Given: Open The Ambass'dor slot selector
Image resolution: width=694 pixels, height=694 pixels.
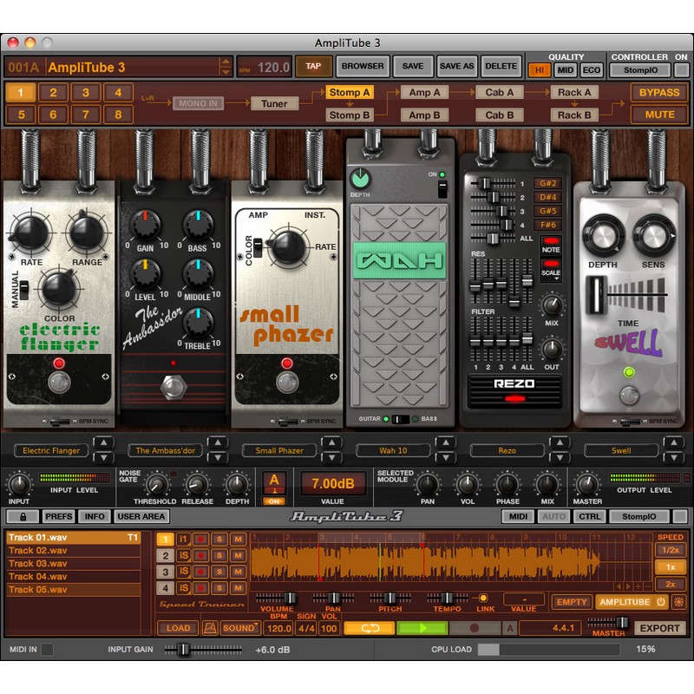Looking at the screenshot, I should 165,450.
